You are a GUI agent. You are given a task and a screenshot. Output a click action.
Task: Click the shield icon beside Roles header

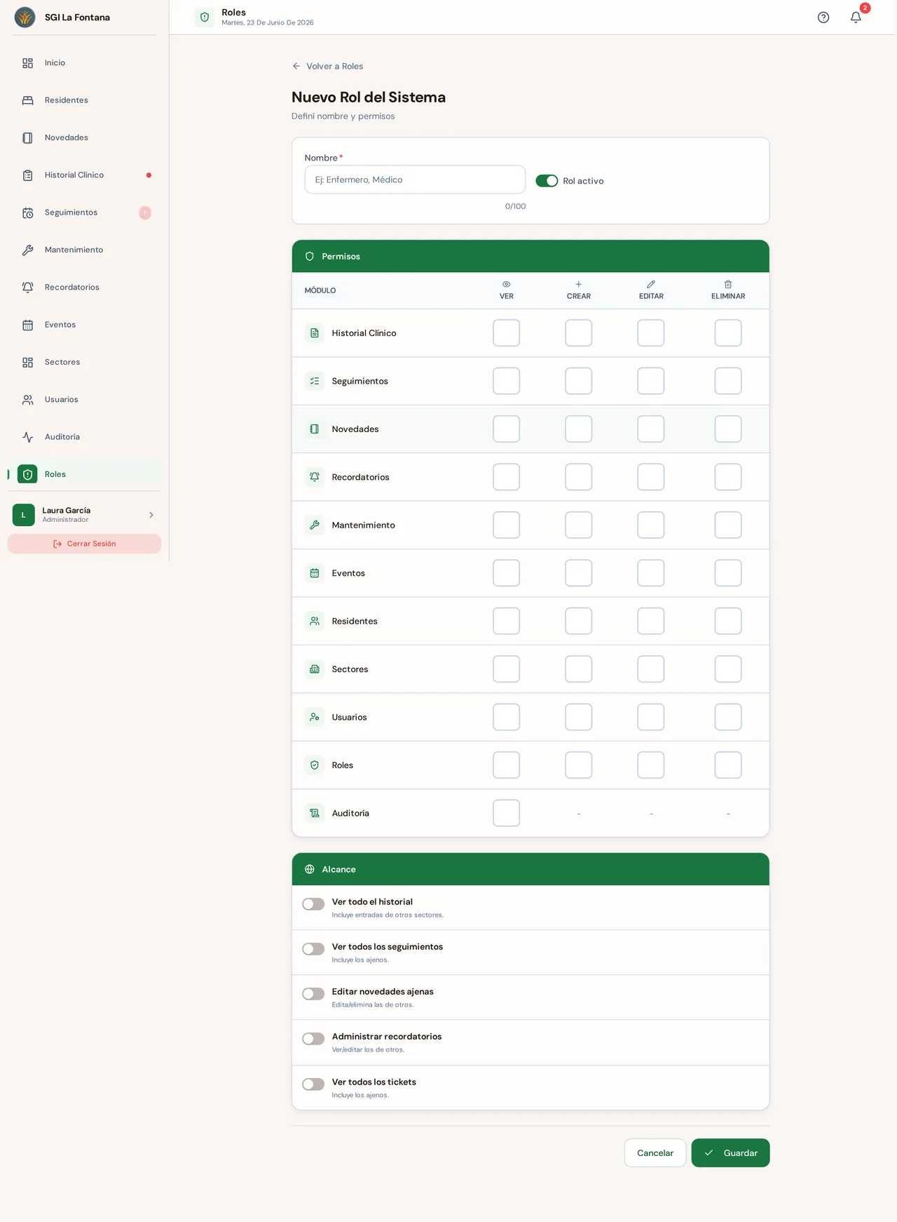(205, 18)
